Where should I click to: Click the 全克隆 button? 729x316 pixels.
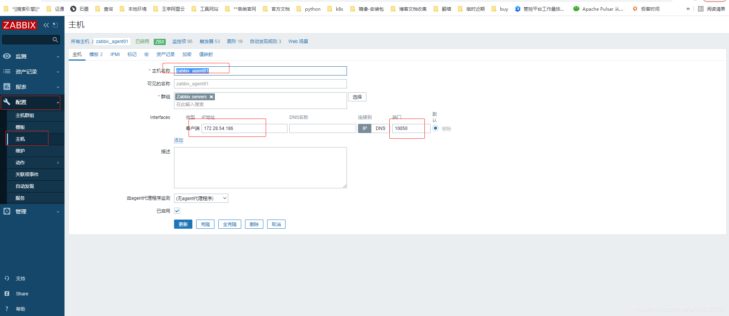tap(230, 224)
